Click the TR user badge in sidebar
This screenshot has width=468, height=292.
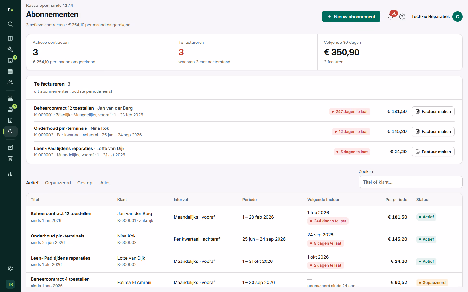[10, 284]
